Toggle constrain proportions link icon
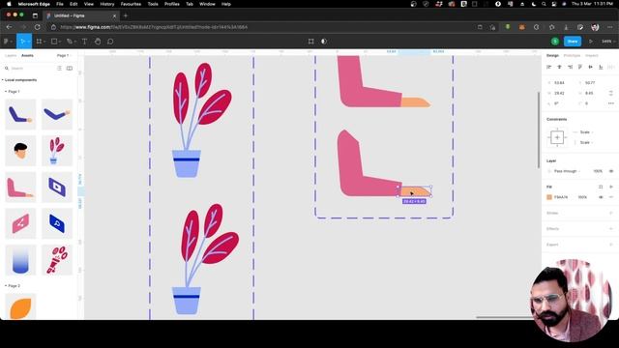The height and width of the screenshot is (348, 619). pyautogui.click(x=610, y=93)
